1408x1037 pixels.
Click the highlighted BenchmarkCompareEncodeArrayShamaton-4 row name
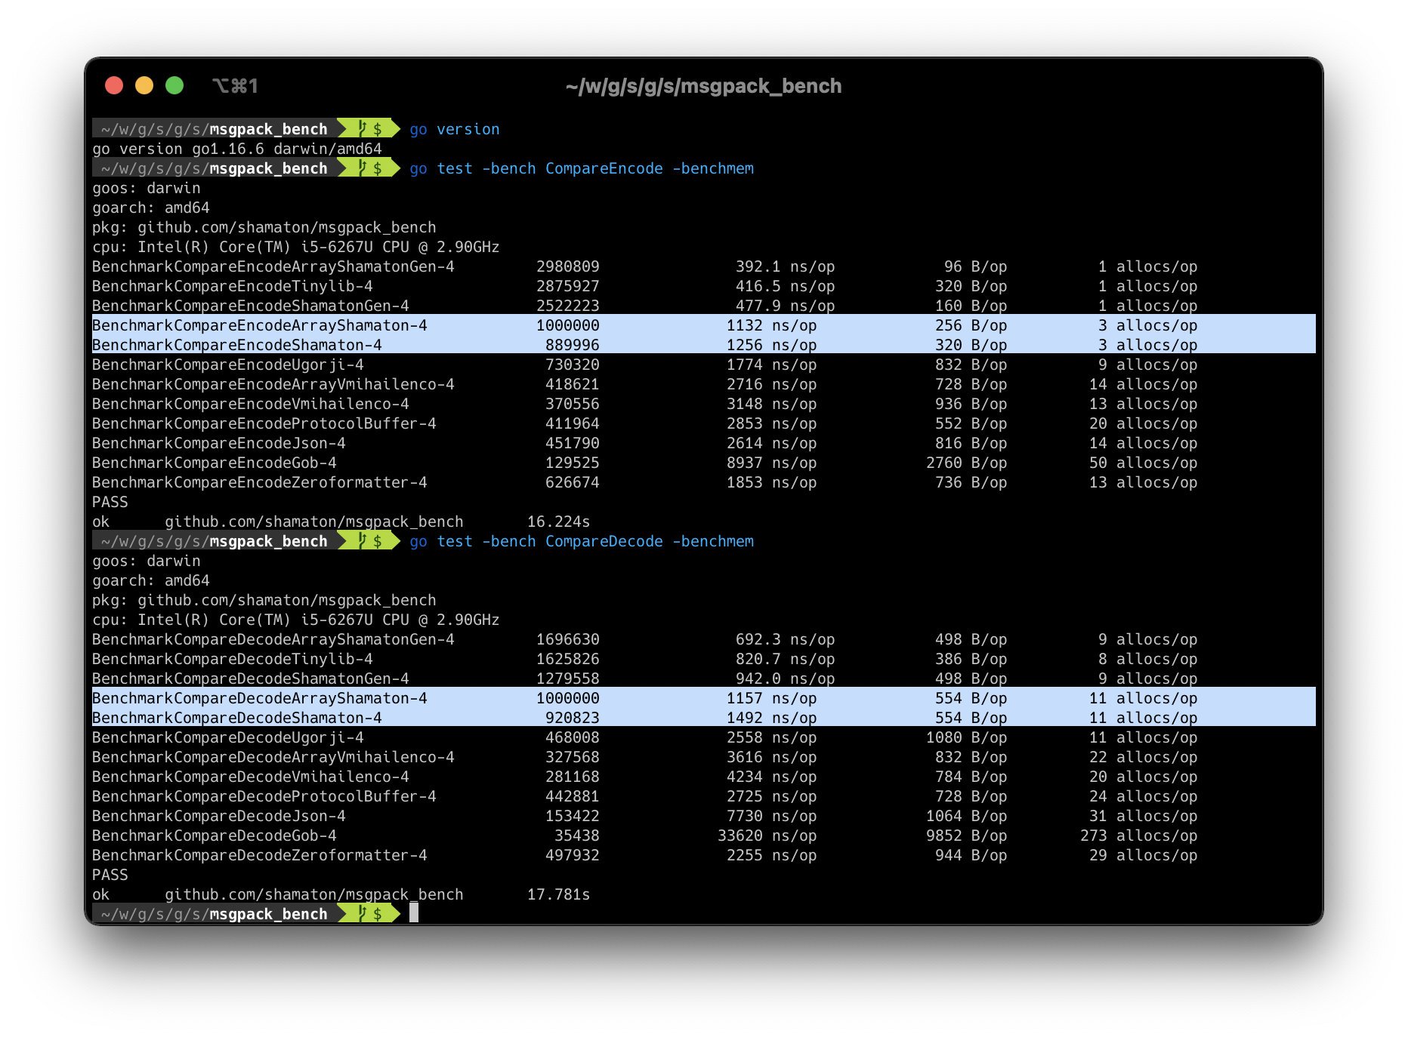point(260,325)
